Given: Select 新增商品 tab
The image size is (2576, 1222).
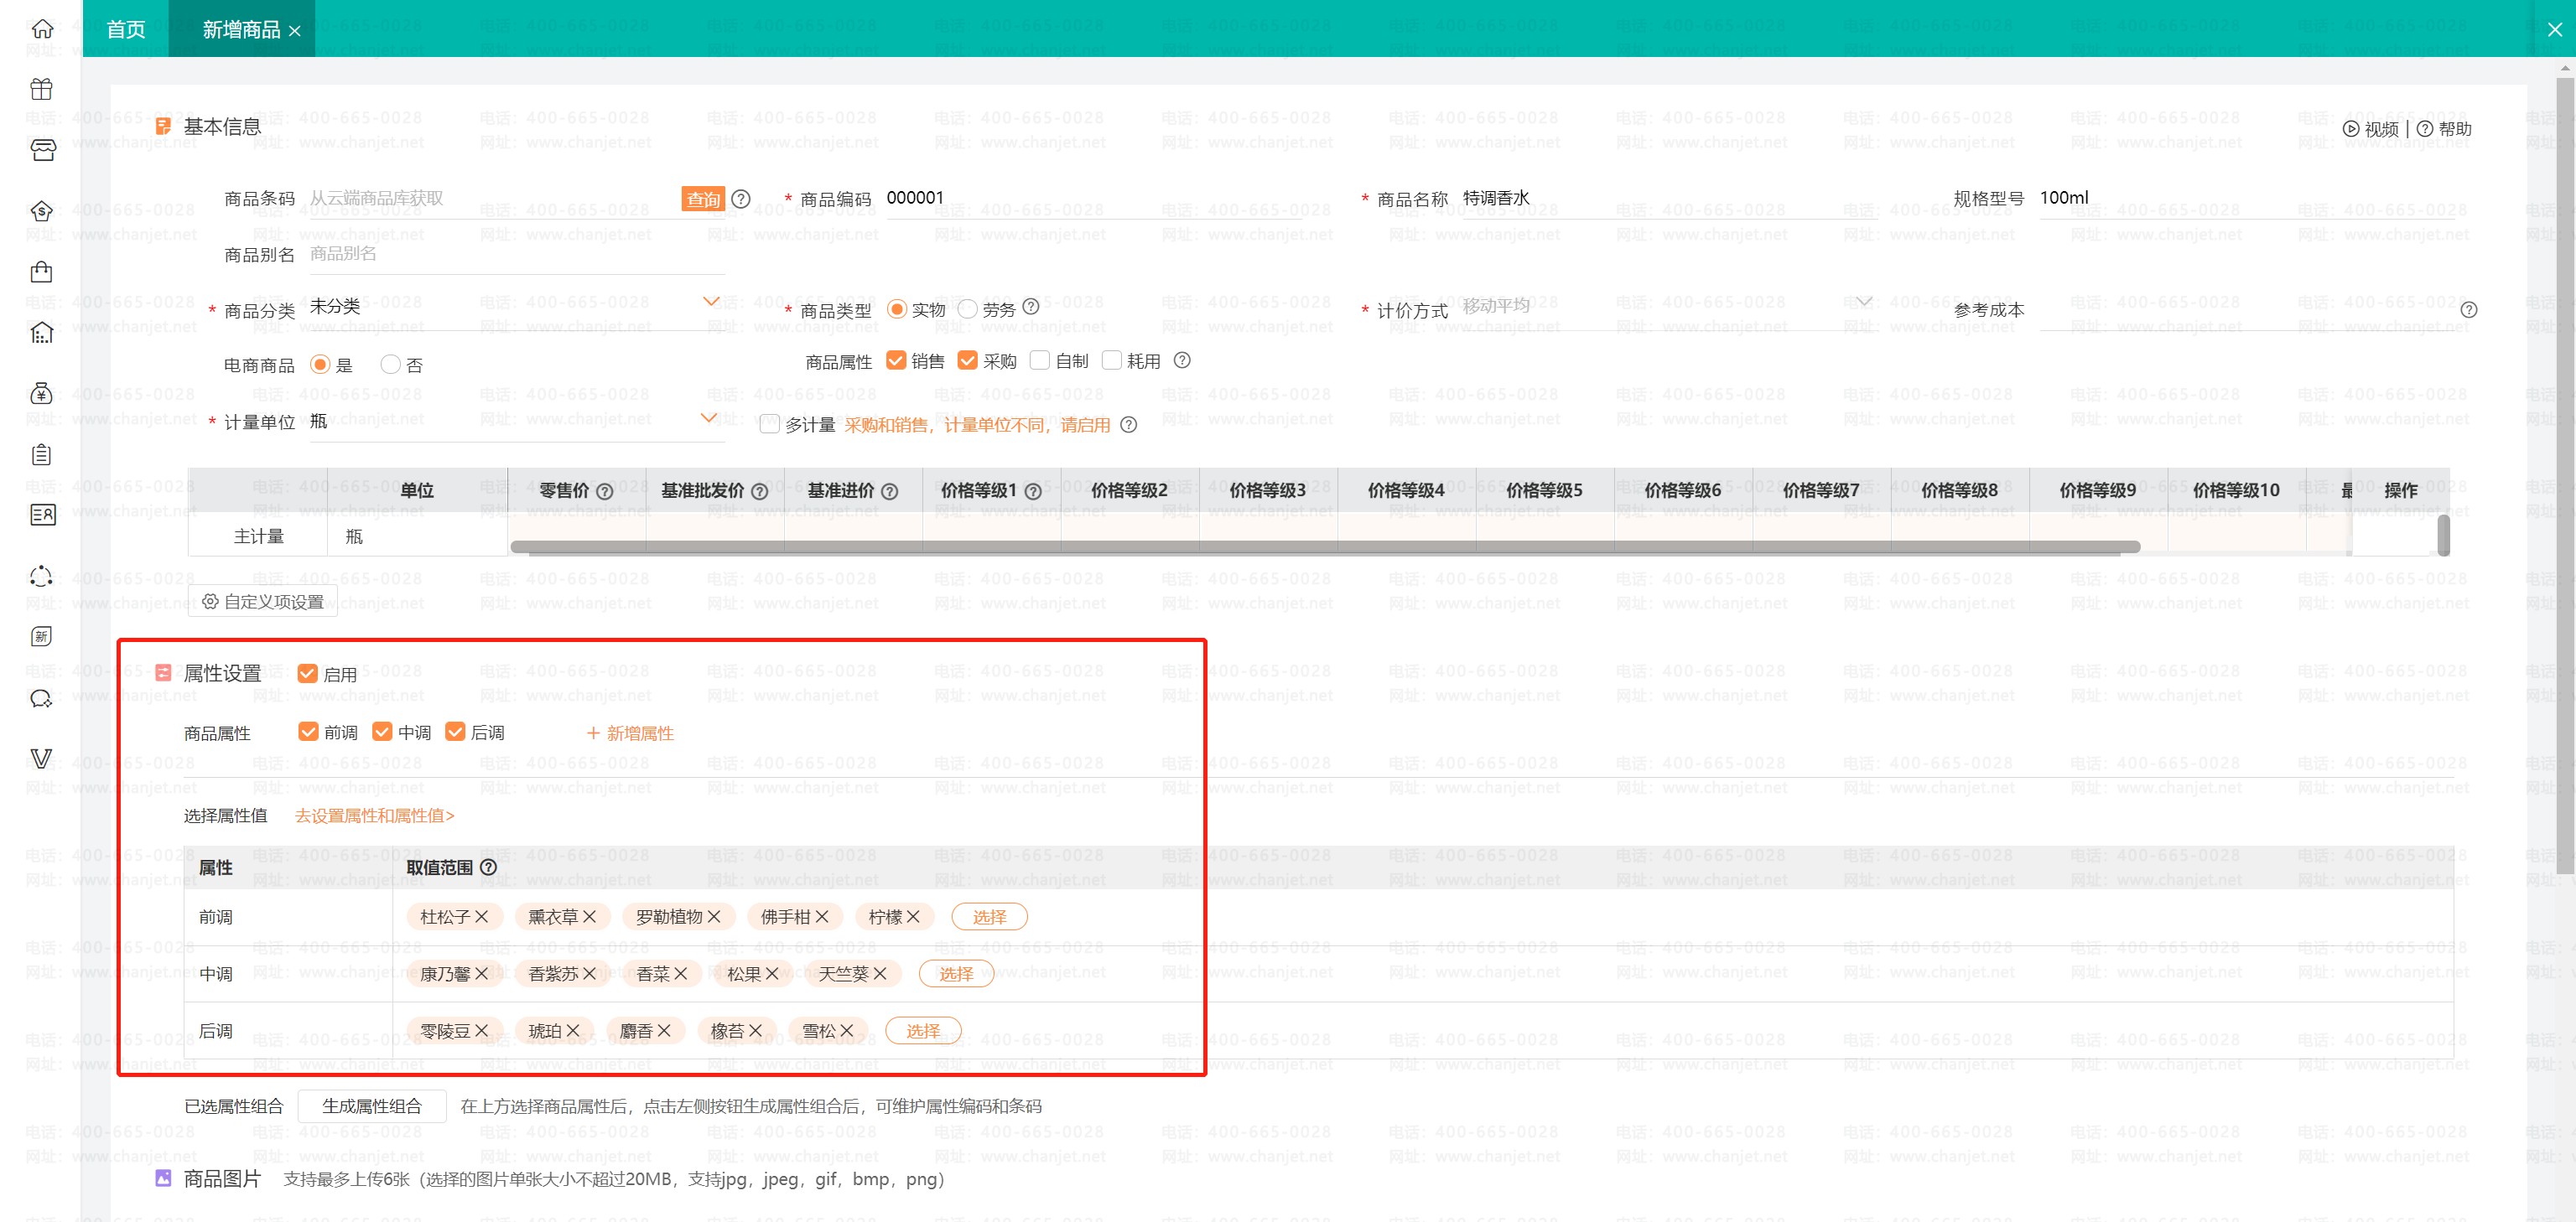Looking at the screenshot, I should (x=241, y=30).
